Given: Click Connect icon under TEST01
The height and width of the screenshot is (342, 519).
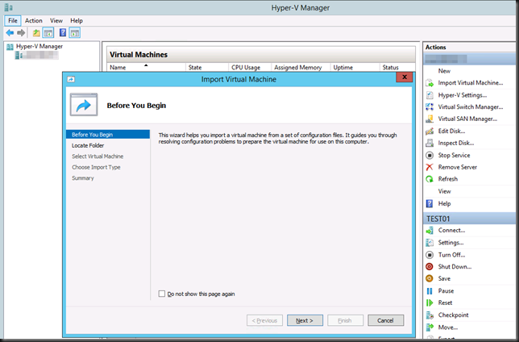Looking at the screenshot, I should coord(430,231).
